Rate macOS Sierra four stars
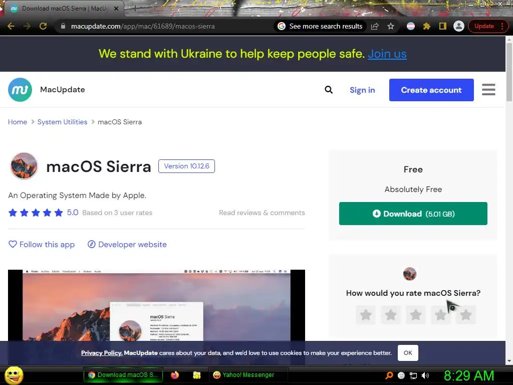The width and height of the screenshot is (513, 385). 440,315
